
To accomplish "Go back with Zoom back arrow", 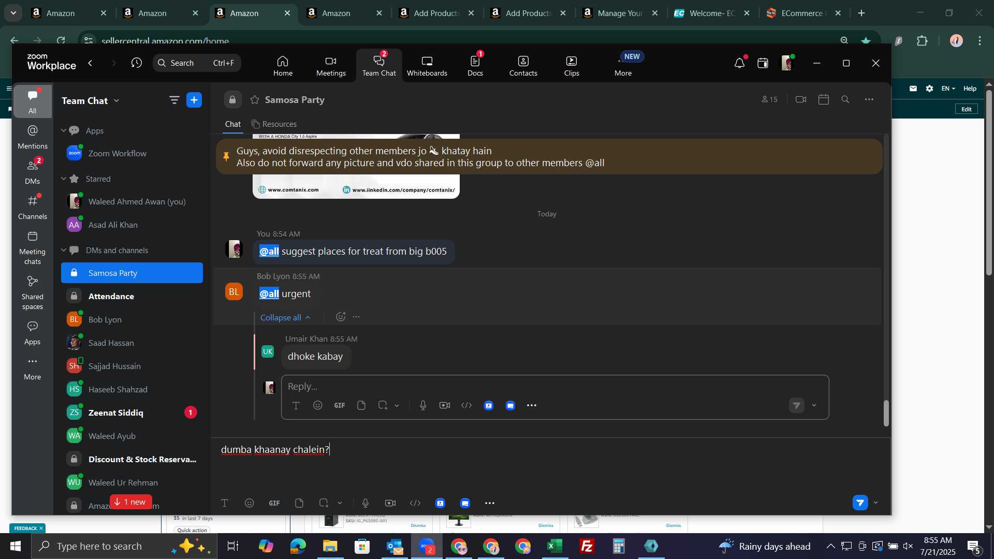I will pyautogui.click(x=91, y=63).
